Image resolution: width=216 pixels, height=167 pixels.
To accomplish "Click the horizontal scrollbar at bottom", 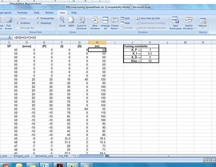I will tap(161, 156).
